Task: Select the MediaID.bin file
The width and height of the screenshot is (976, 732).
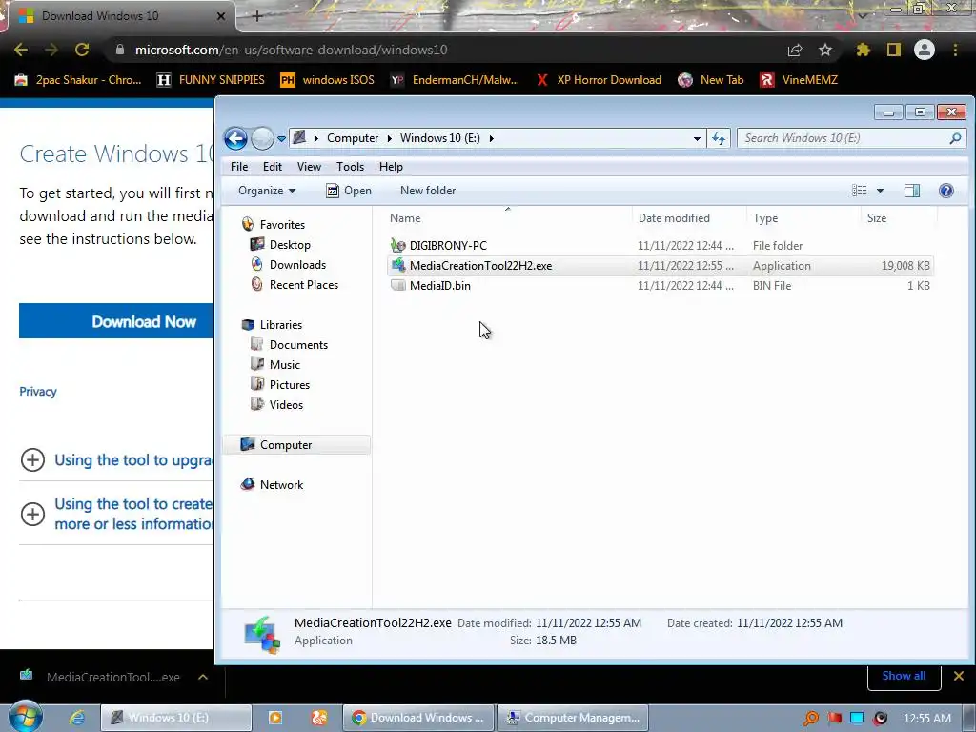Action: point(660,286)
